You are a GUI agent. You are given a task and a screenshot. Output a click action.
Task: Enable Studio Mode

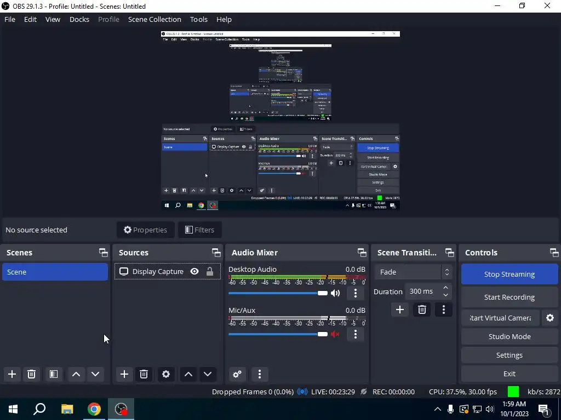510,336
